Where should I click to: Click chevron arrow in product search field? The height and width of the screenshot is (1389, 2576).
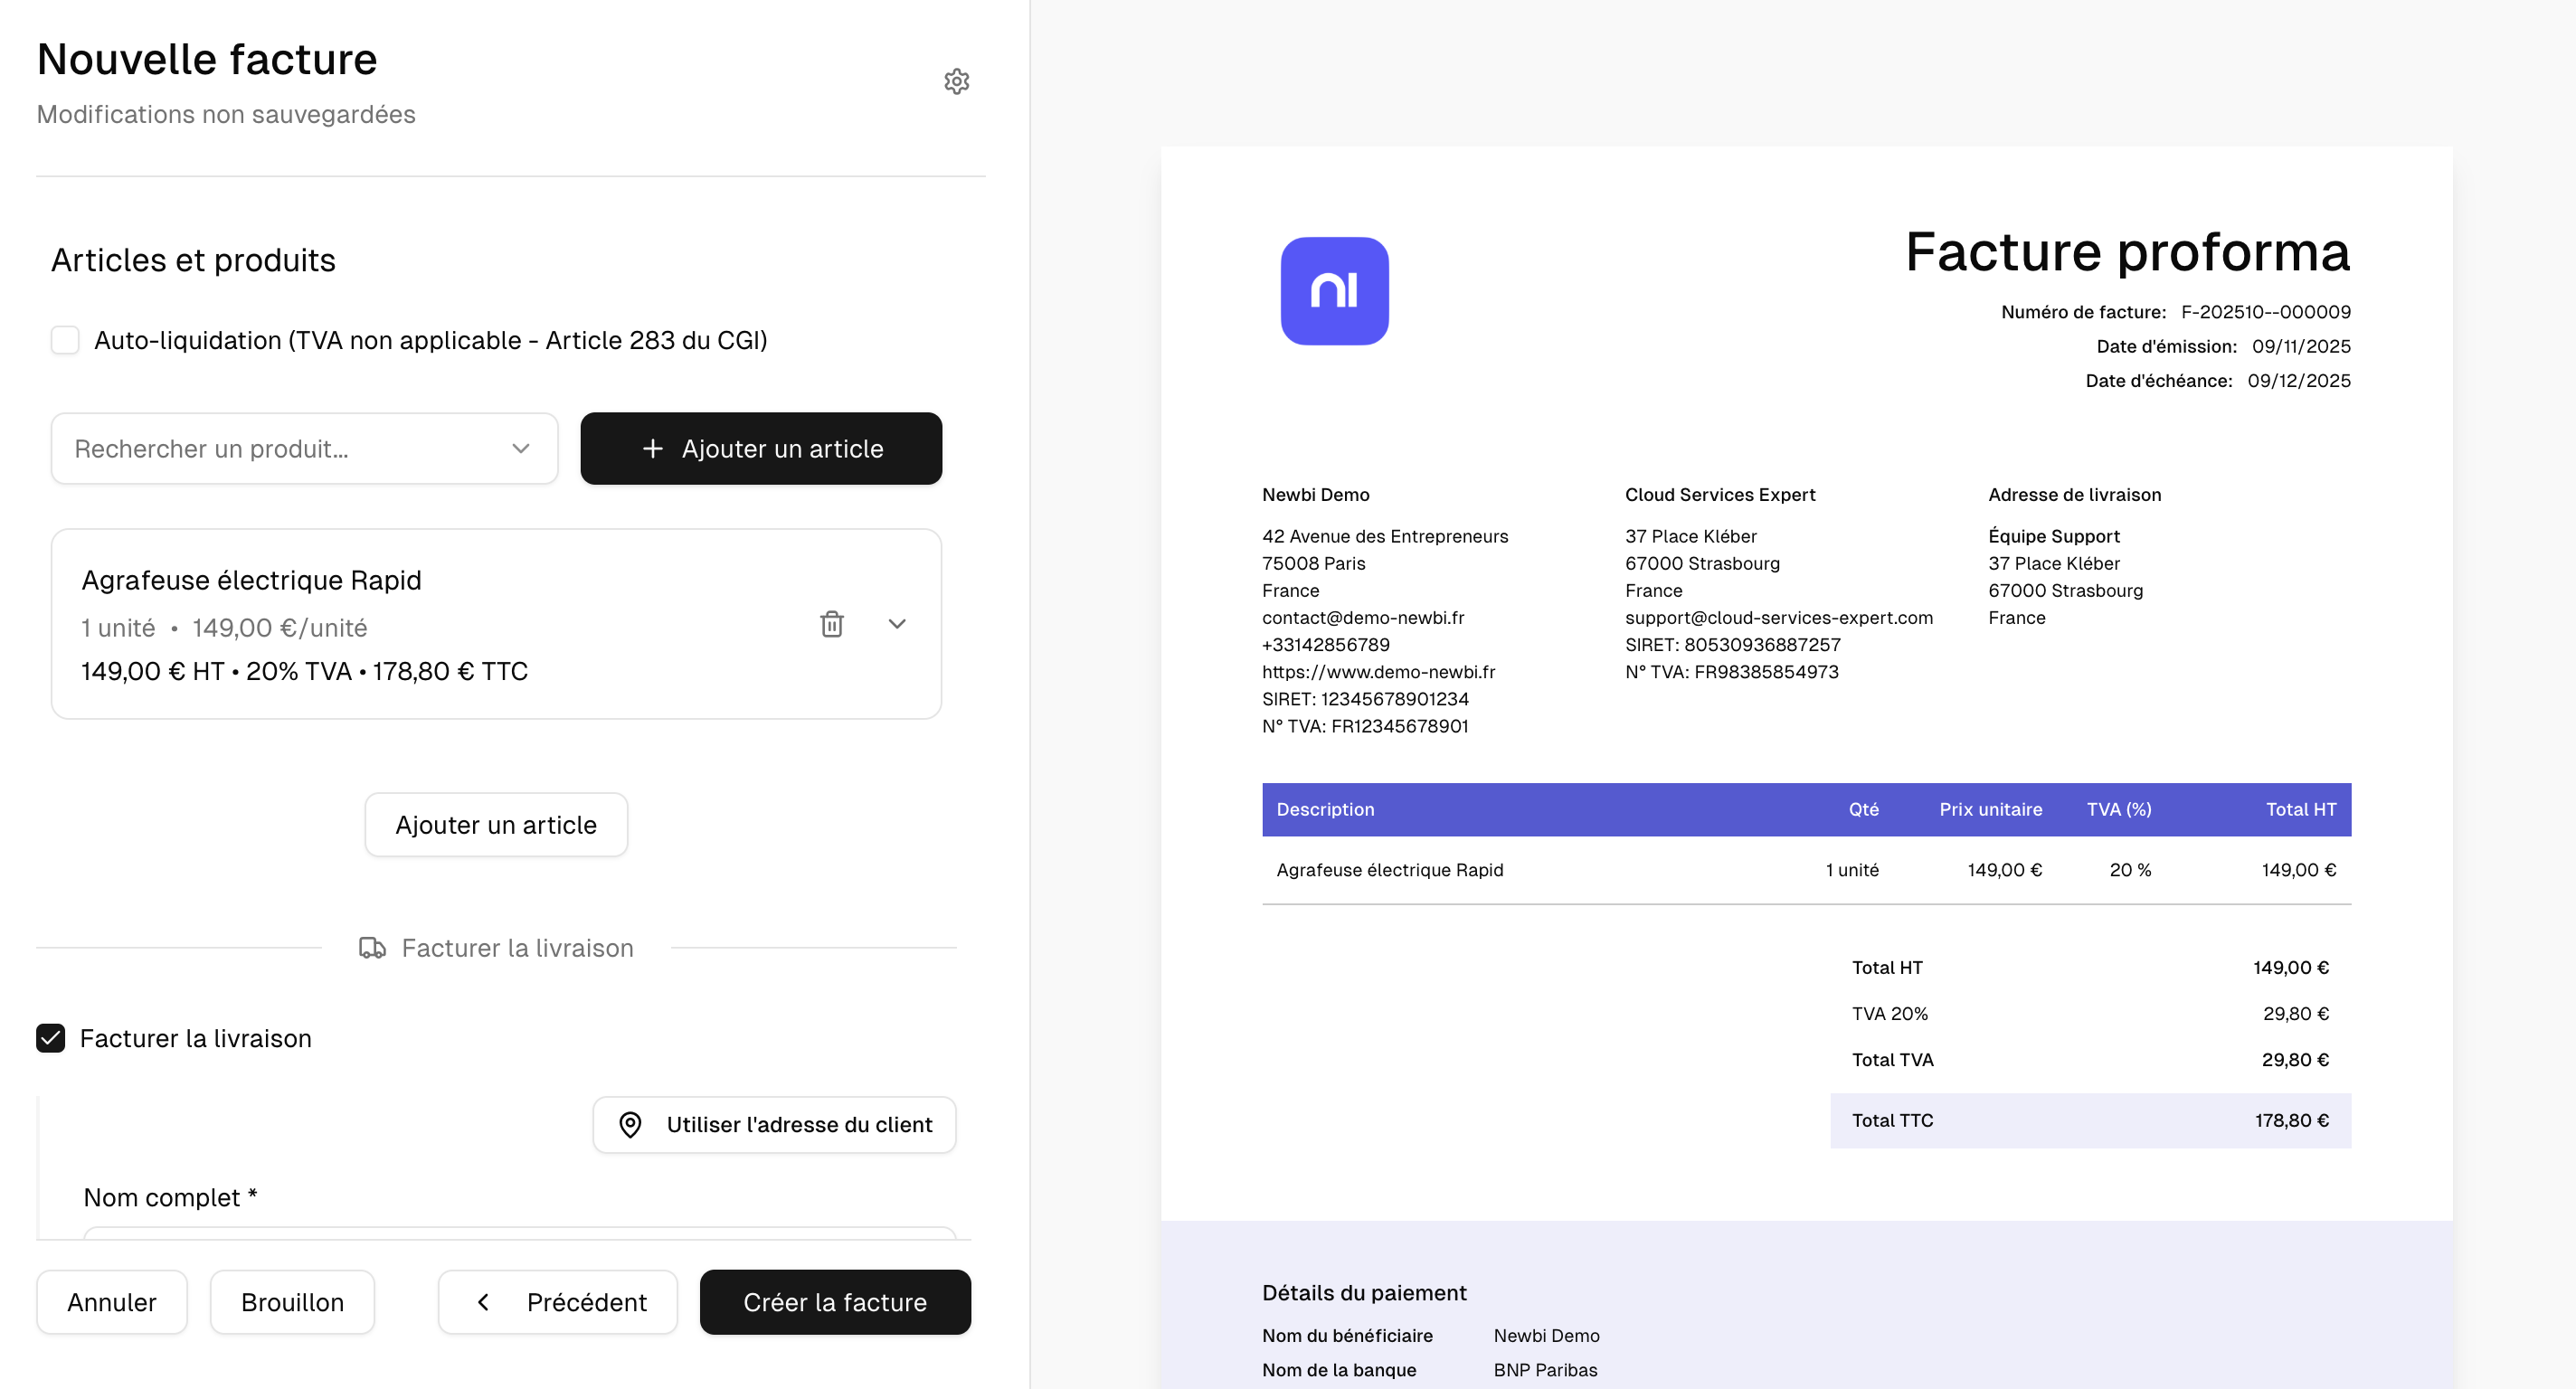[520, 449]
